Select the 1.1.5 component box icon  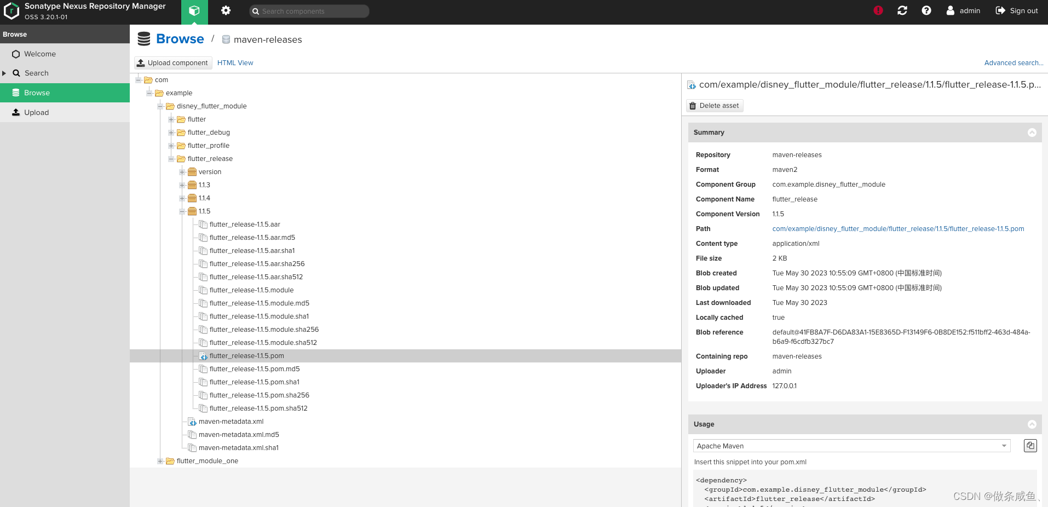point(192,211)
